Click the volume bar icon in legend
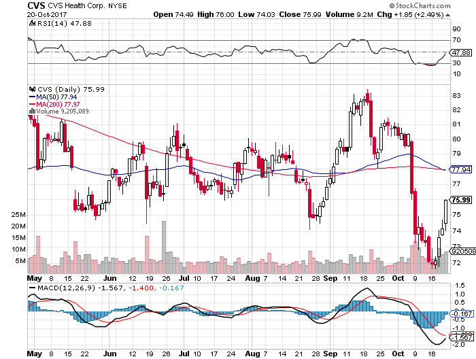This screenshot has height=359, width=476. click(31, 111)
